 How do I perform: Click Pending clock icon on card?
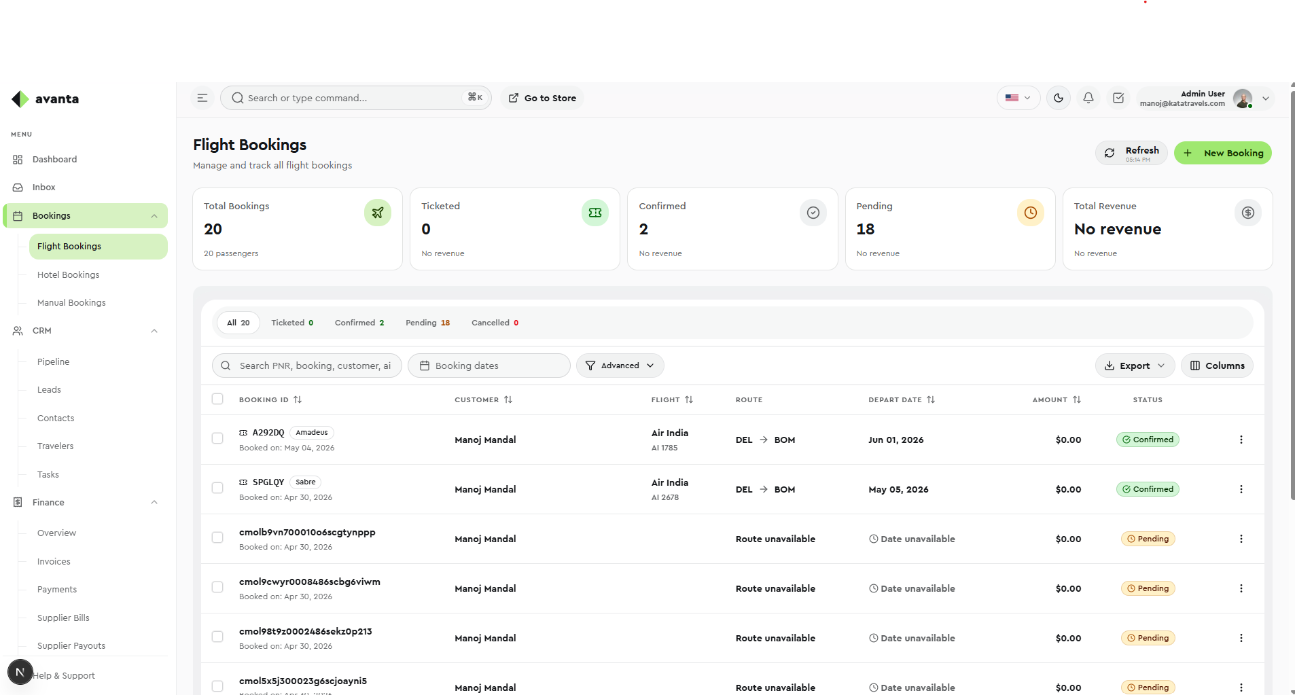tap(1031, 213)
